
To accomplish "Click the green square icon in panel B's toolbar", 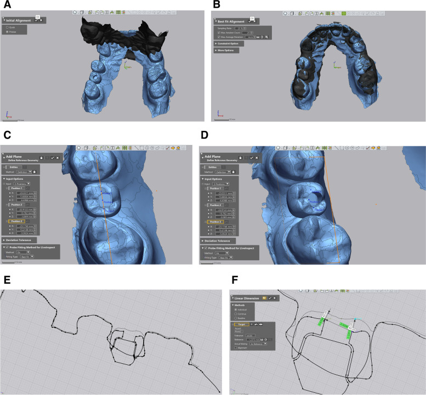I will 343,13.
